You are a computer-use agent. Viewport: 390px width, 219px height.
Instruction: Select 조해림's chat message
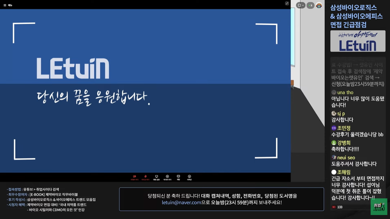pyautogui.click(x=358, y=188)
